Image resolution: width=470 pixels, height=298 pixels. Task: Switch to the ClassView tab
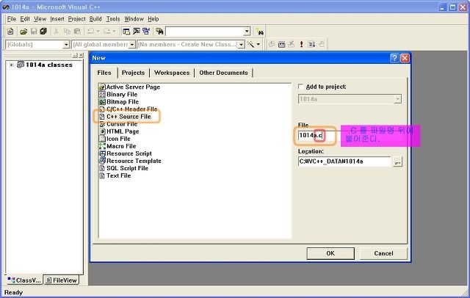click(24, 280)
